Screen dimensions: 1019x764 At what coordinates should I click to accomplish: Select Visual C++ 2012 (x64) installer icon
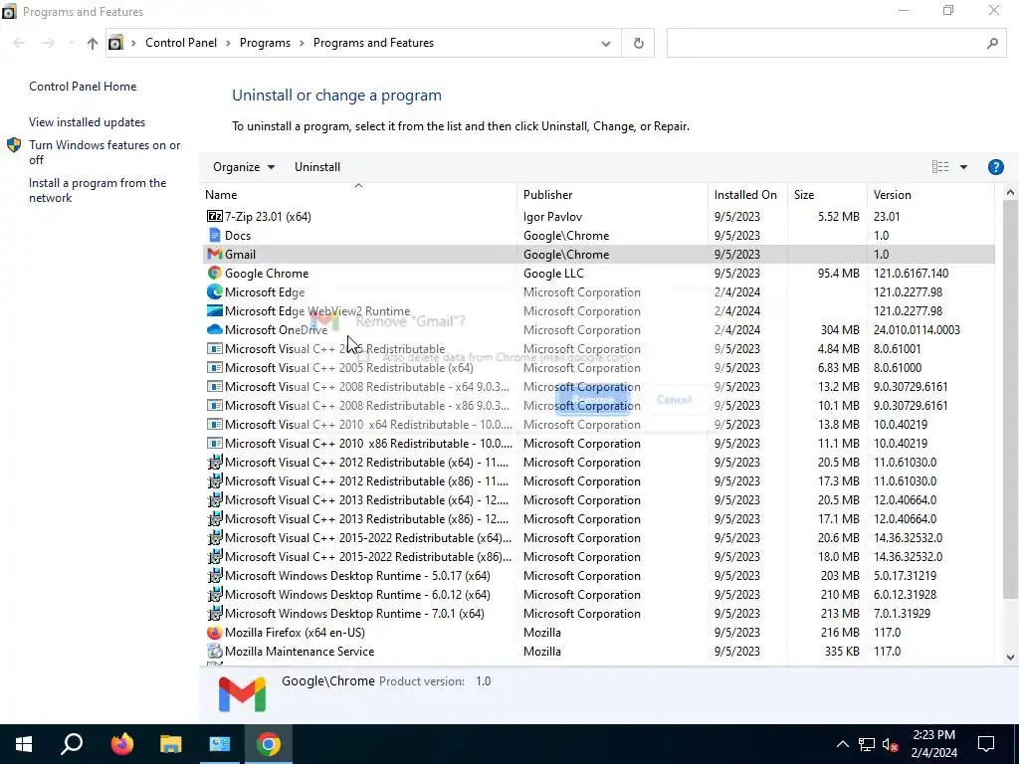pyautogui.click(x=215, y=462)
